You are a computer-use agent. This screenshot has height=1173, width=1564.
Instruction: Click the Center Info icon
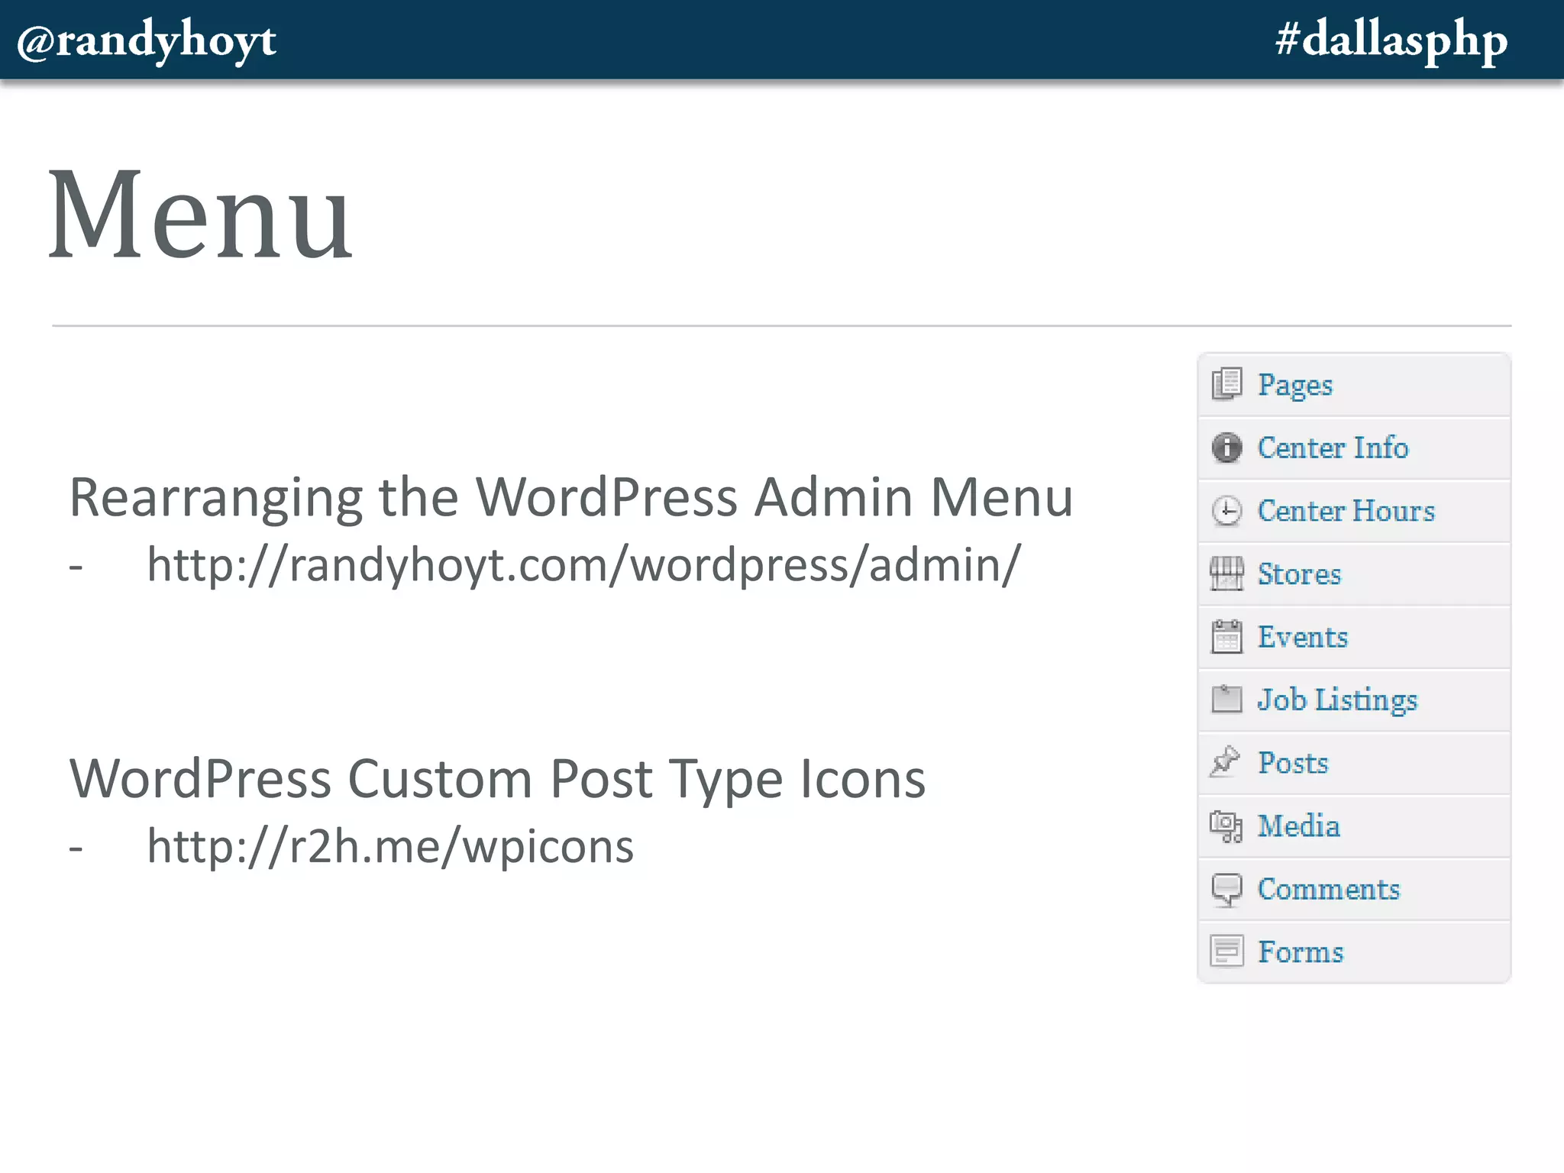(x=1226, y=448)
